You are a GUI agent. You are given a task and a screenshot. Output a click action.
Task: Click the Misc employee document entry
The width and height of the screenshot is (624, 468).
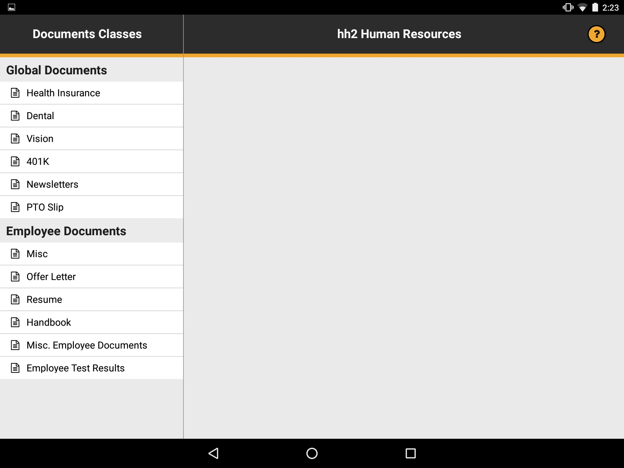pos(91,253)
